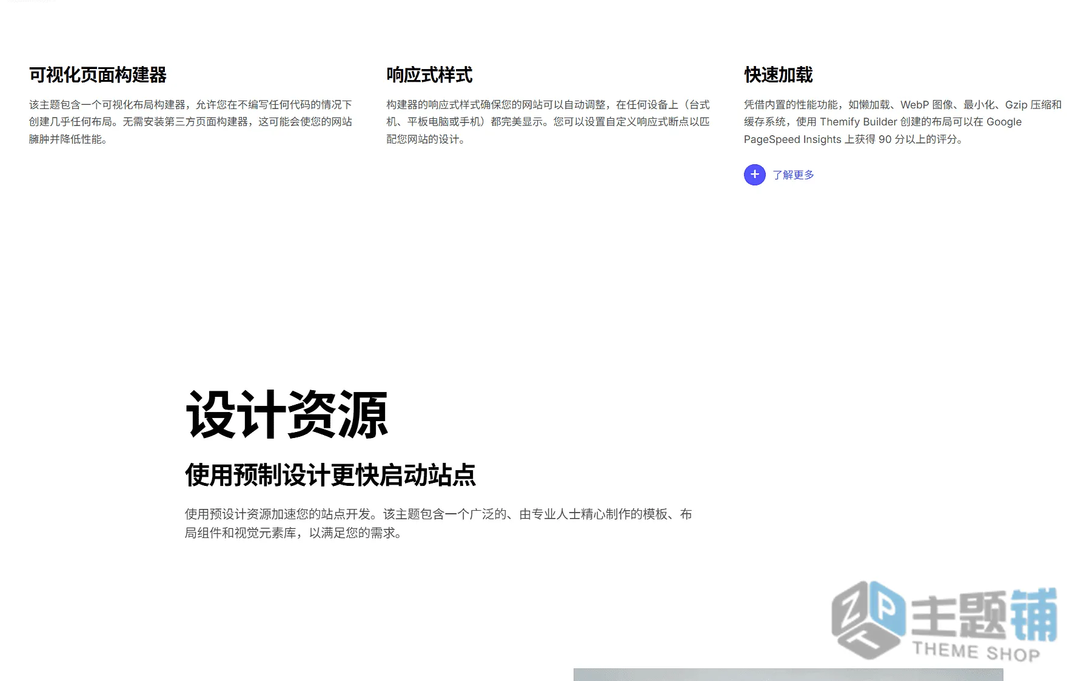
Task: Click the blue plus circle icon
Action: coord(754,174)
